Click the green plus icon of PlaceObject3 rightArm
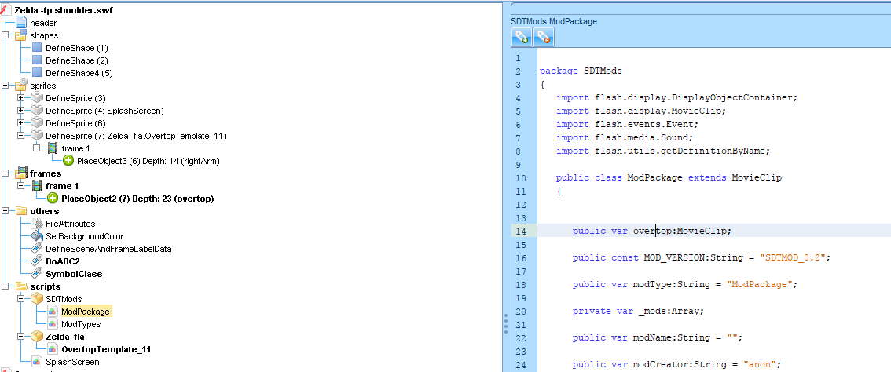Image resolution: width=891 pixels, height=372 pixels. pos(68,161)
